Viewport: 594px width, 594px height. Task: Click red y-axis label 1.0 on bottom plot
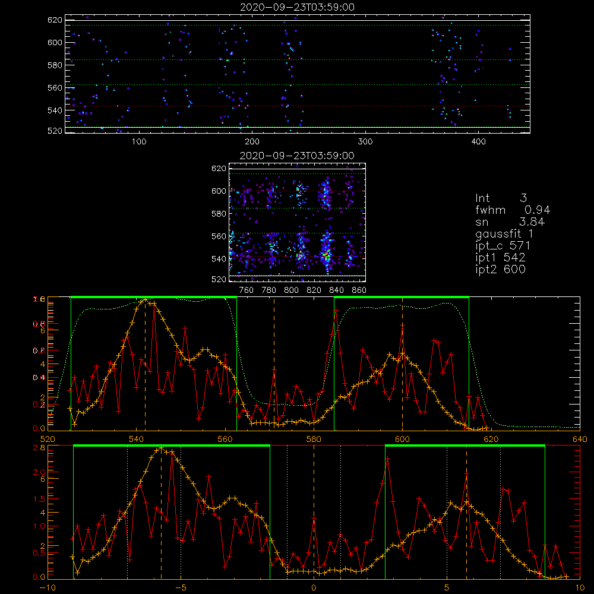click(x=39, y=526)
